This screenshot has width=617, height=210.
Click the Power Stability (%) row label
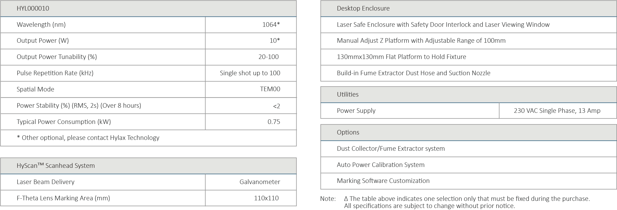(x=79, y=105)
